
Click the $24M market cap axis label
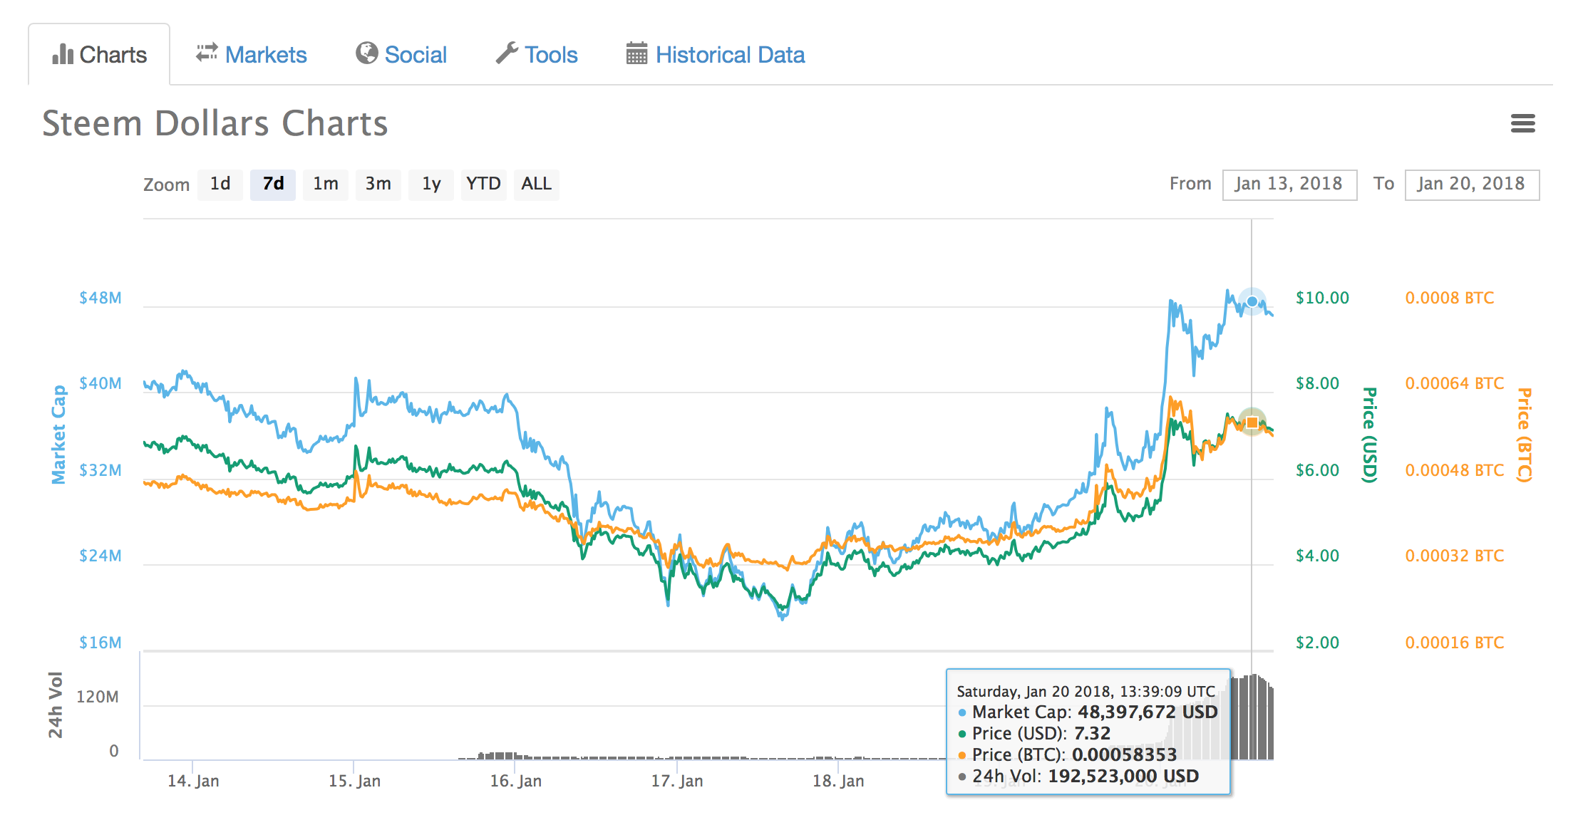point(100,556)
